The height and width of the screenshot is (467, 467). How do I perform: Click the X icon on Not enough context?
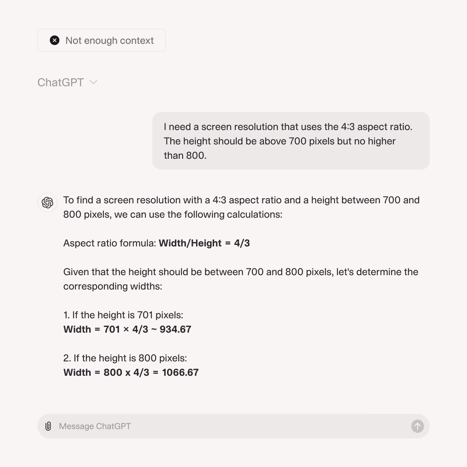click(x=55, y=40)
